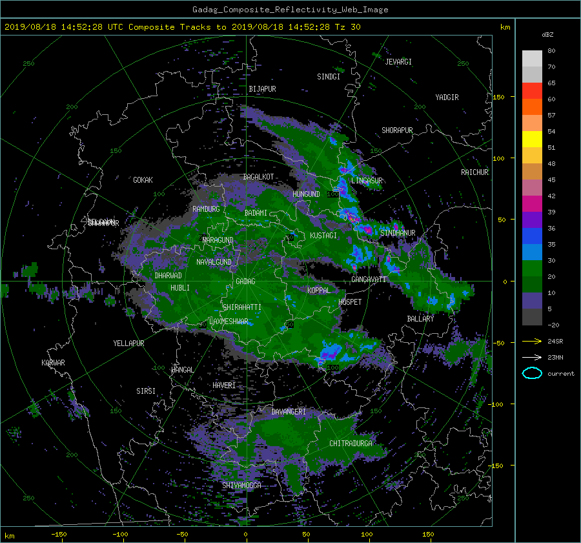Select the BAGALKOT label
Viewport: 581px width, 543px height.
click(258, 177)
